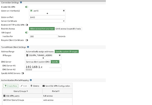
Task: Click the Tunnel Mode Client Settings info icon
Action: pyautogui.click(x=28, y=47)
